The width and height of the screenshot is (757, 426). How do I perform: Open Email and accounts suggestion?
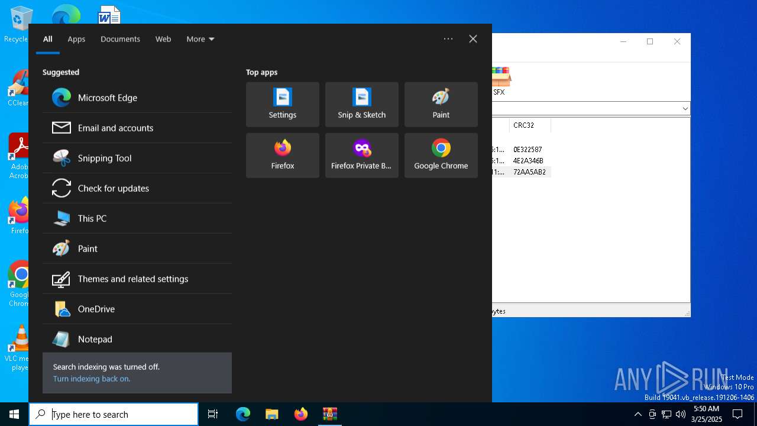[x=137, y=128]
